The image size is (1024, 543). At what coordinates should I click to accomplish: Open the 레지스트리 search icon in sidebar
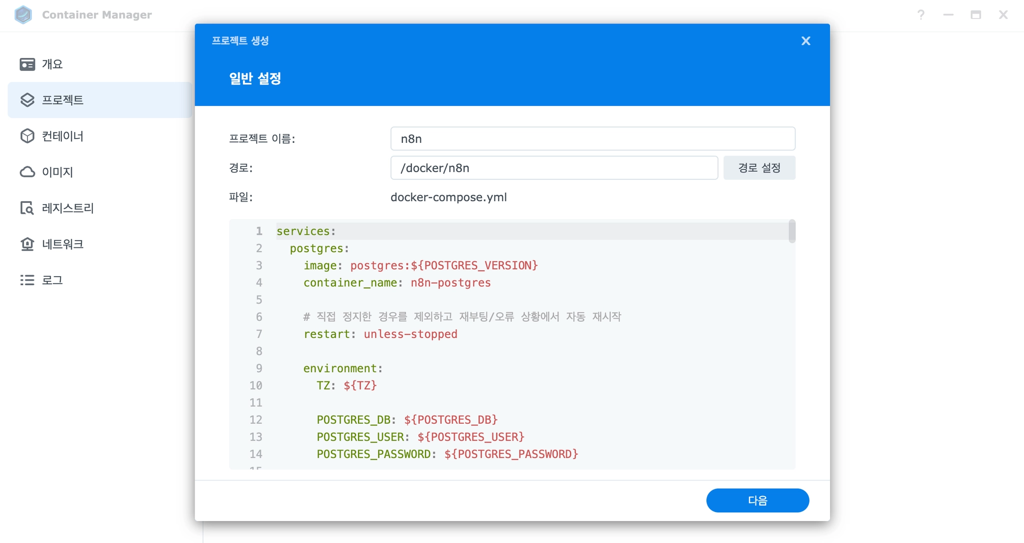coord(27,208)
